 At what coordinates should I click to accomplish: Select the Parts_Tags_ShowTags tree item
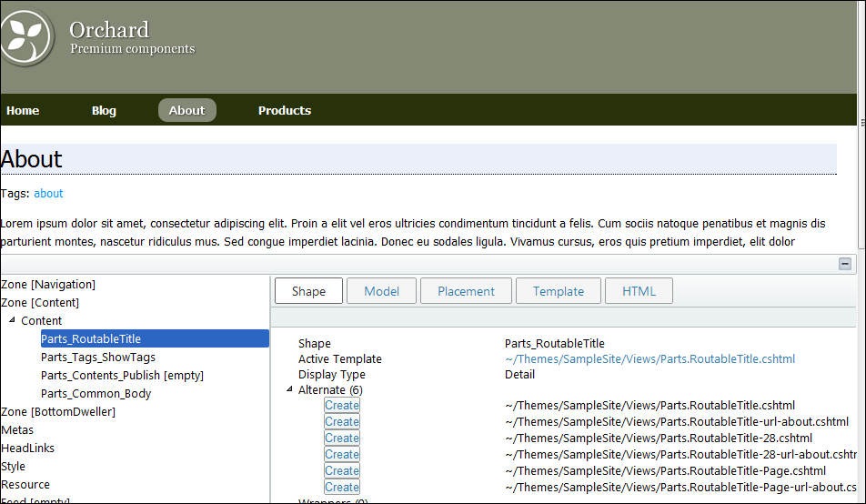98,357
